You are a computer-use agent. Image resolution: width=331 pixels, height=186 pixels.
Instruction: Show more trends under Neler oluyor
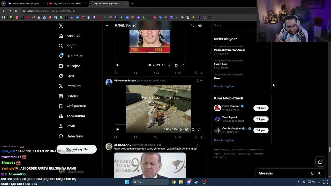click(224, 86)
